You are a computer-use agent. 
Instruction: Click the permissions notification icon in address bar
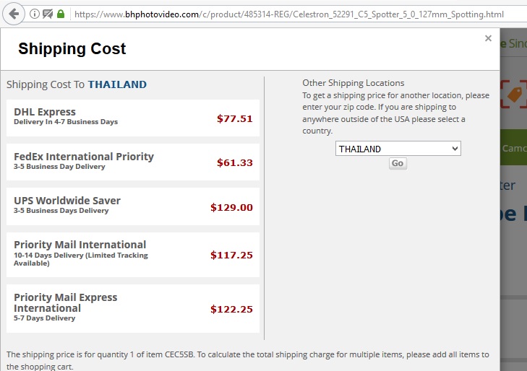coord(48,14)
